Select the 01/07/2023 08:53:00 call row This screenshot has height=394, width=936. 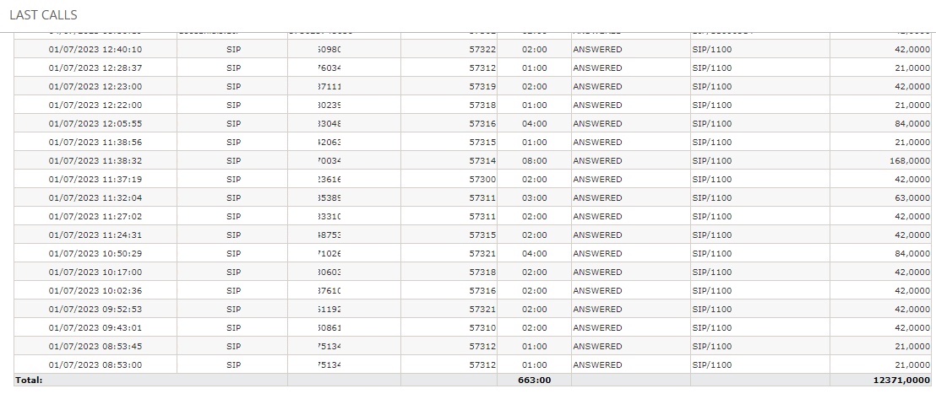95,364
